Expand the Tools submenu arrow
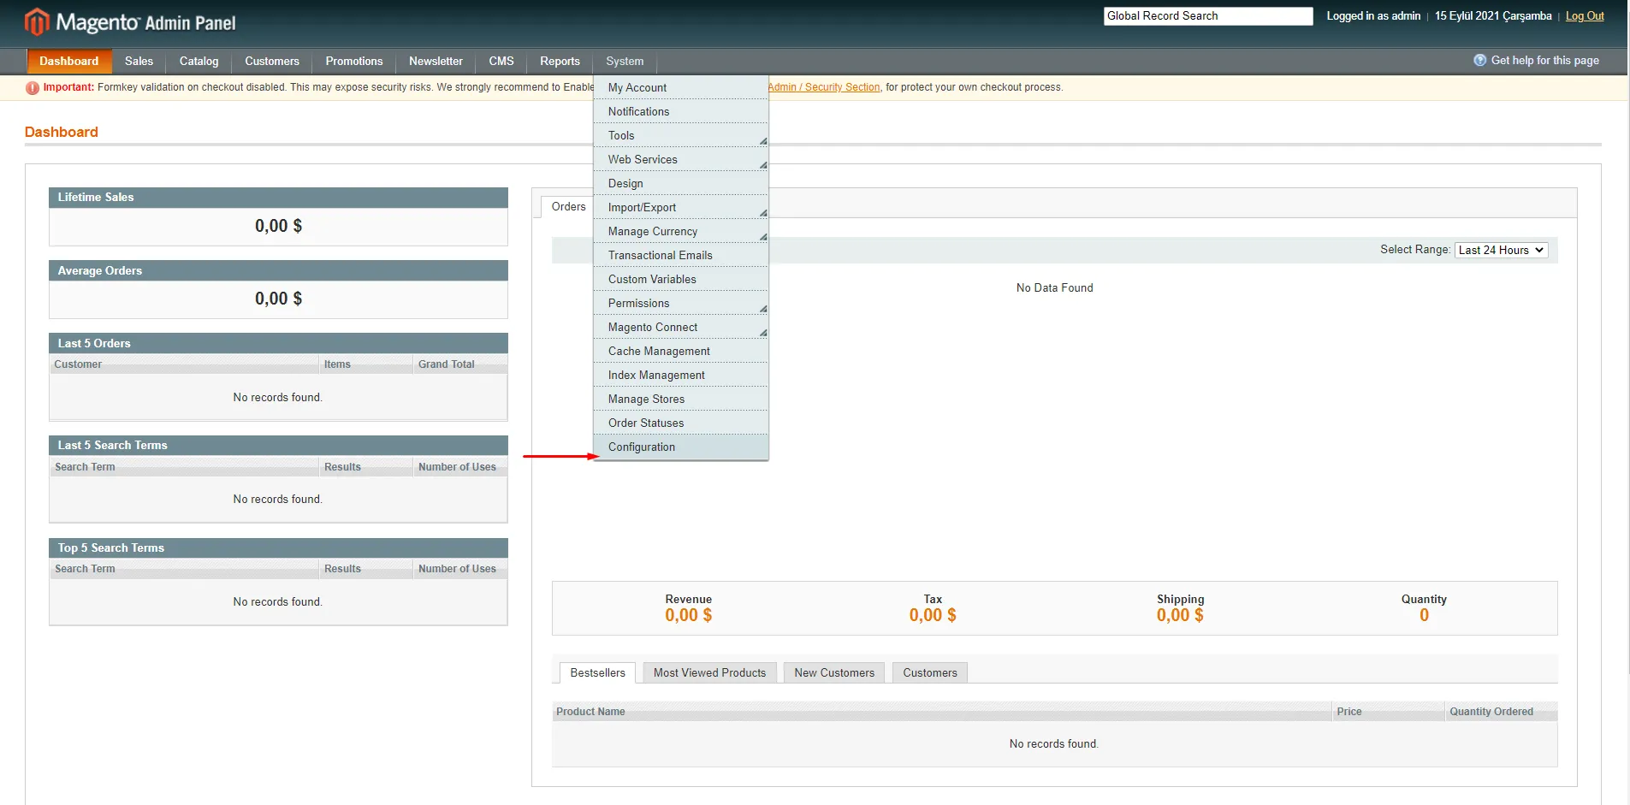This screenshot has height=805, width=1630. pos(762,139)
